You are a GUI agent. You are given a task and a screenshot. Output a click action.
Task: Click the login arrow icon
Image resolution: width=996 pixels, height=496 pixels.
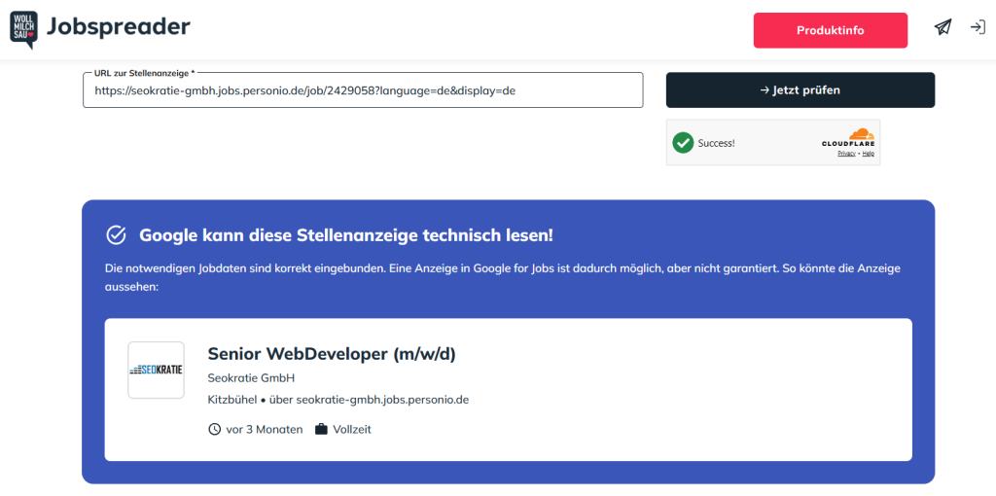(x=978, y=27)
